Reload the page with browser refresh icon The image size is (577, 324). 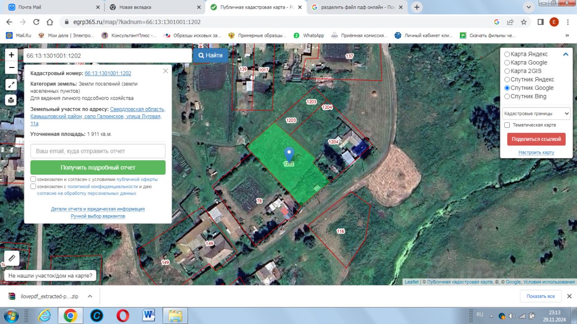[37, 22]
